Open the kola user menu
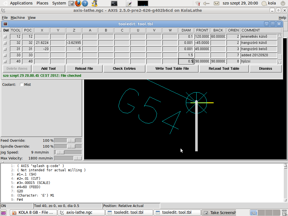 [x=269, y=3]
